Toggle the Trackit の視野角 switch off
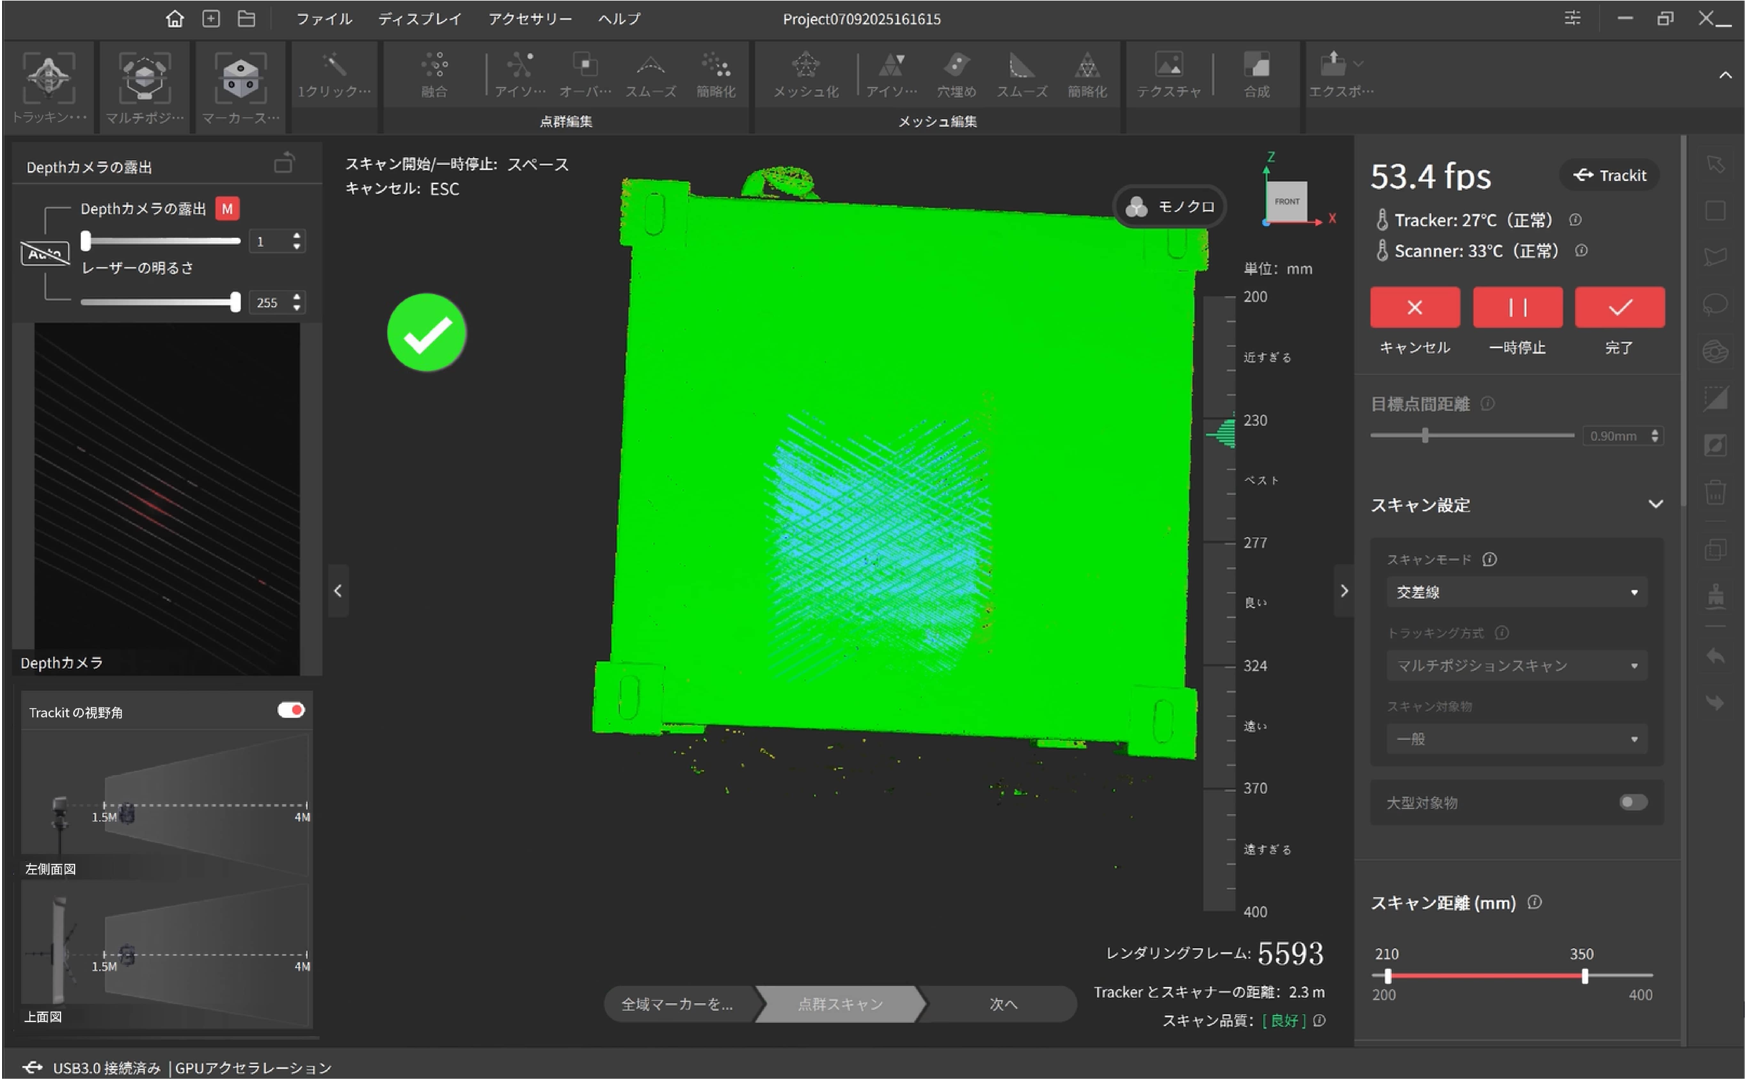This screenshot has width=1745, height=1079. (291, 710)
